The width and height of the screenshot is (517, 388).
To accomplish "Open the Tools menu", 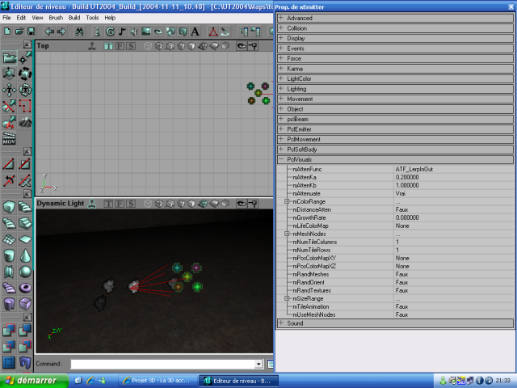I will click(92, 17).
